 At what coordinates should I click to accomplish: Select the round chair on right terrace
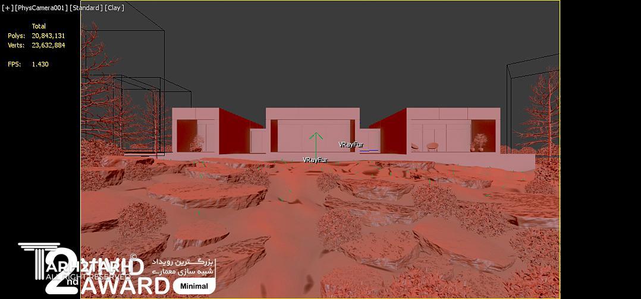click(x=432, y=145)
